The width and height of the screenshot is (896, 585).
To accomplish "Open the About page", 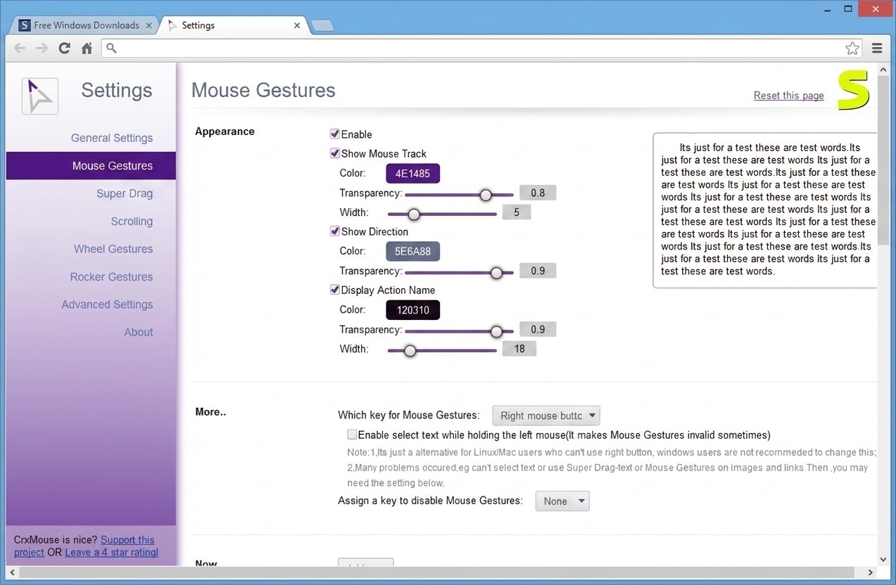I will pyautogui.click(x=139, y=332).
